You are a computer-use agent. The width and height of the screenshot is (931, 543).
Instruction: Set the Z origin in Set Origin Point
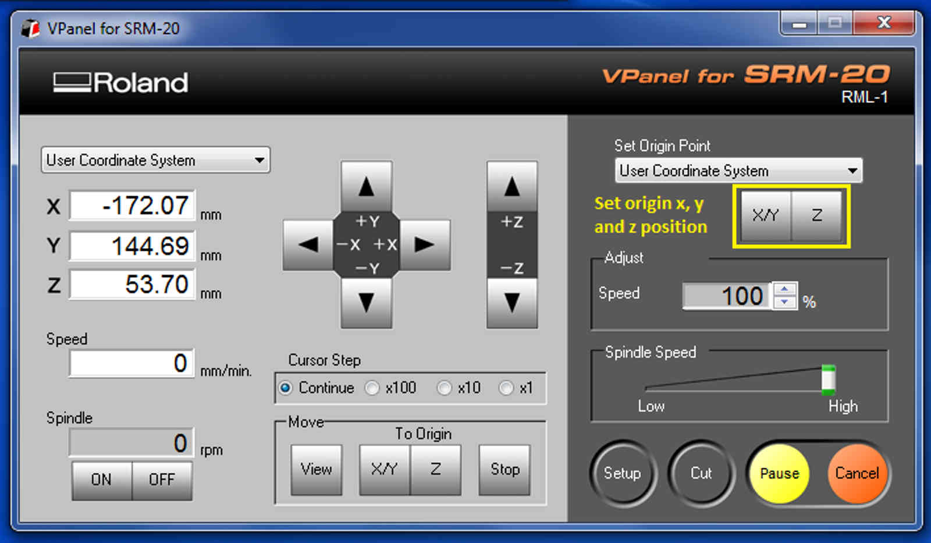coord(816,215)
